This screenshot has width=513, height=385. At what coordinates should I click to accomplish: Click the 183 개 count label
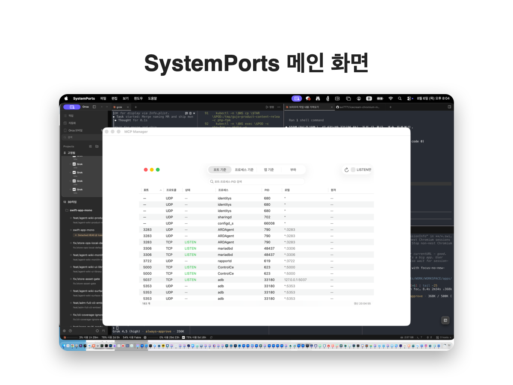click(146, 303)
